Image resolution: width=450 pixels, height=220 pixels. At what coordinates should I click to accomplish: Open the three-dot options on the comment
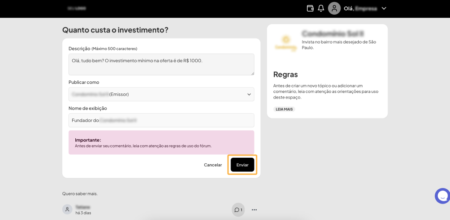pos(254,210)
